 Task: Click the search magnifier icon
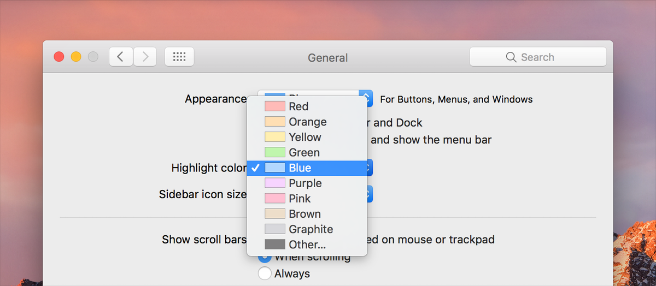pos(511,57)
